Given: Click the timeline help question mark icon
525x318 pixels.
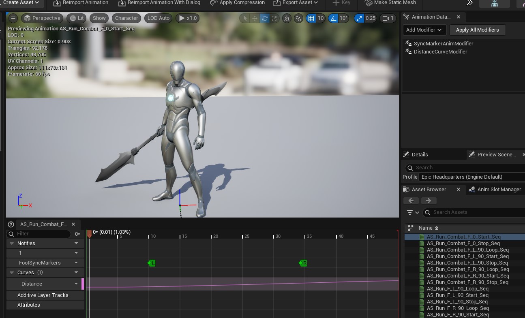Looking at the screenshot, I should tap(11, 224).
